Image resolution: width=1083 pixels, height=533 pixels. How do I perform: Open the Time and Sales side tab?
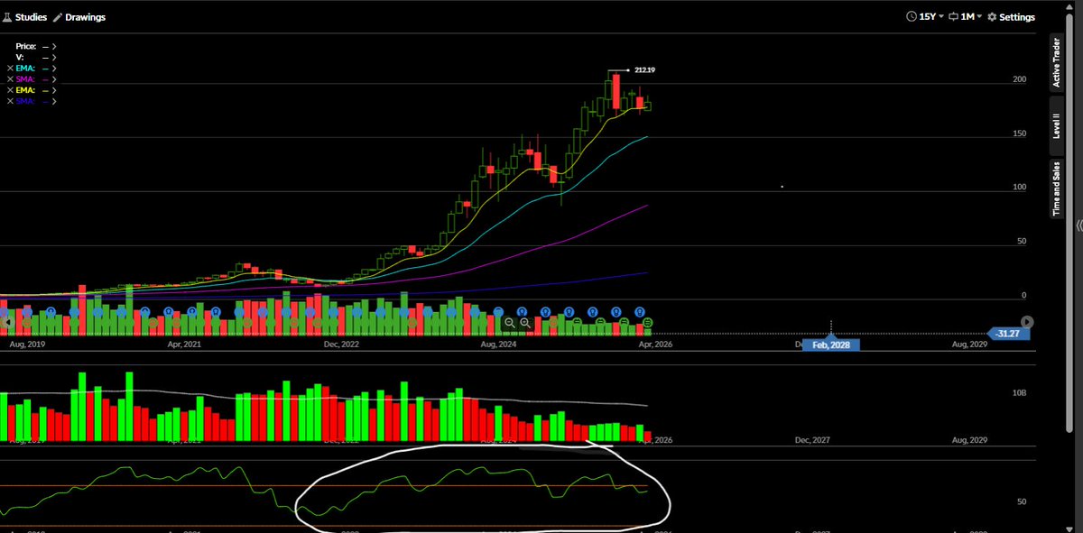point(1057,188)
